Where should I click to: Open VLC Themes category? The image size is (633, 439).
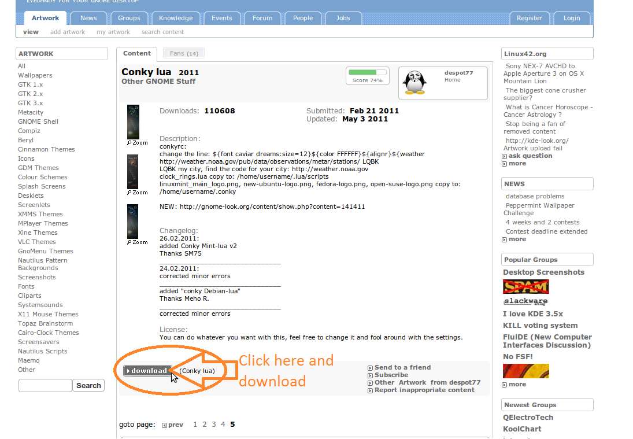(37, 242)
